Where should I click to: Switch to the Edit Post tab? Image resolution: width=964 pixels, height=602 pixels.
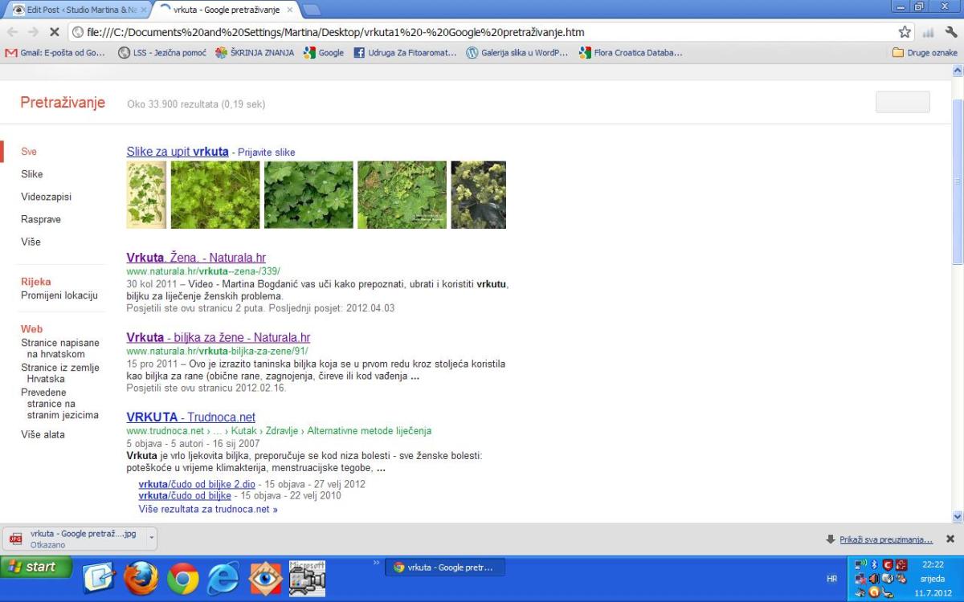click(x=80, y=10)
